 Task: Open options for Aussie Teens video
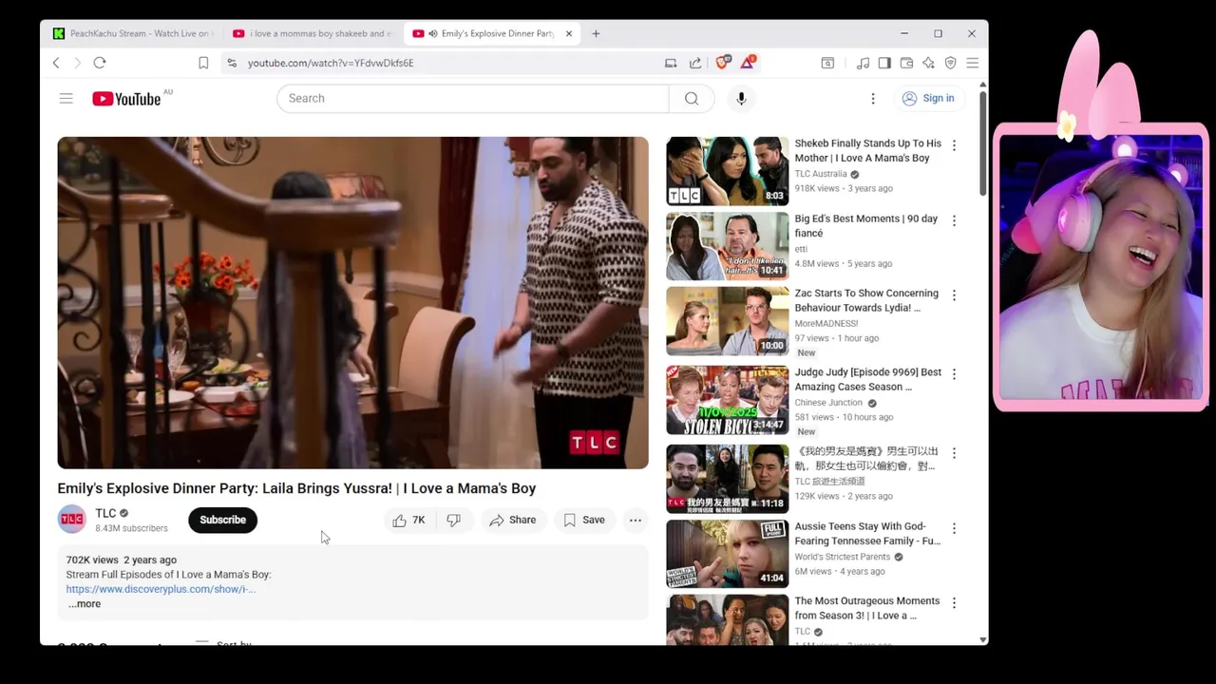955,528
